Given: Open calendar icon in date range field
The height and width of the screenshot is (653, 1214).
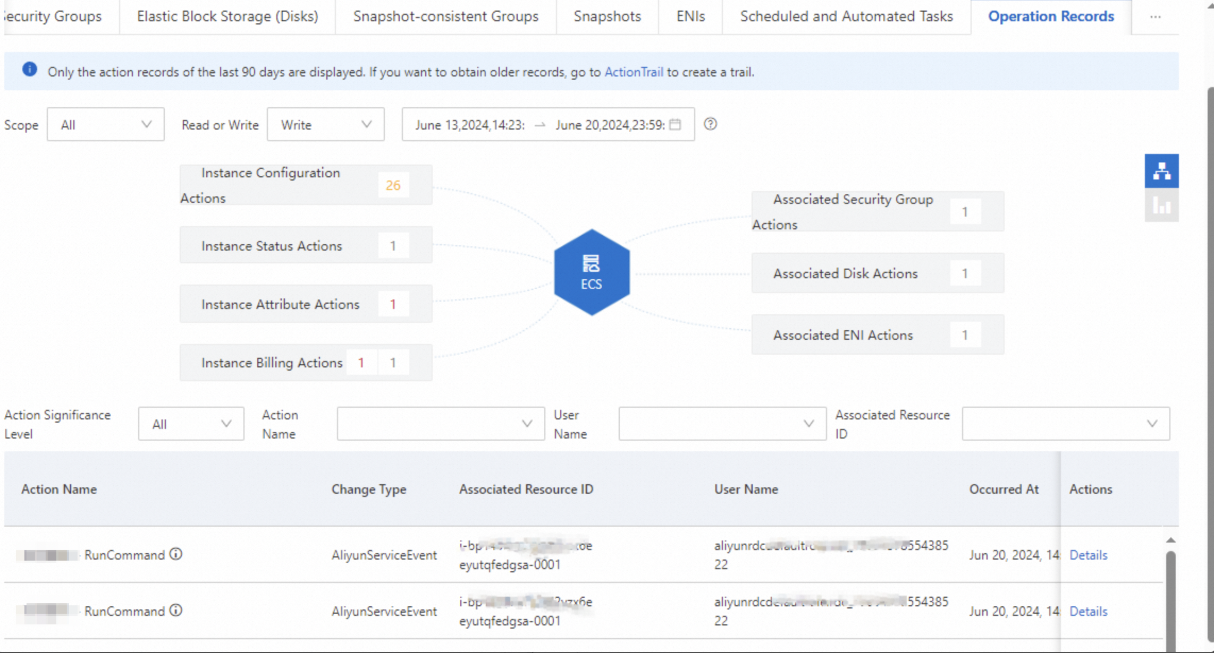Looking at the screenshot, I should click(675, 124).
